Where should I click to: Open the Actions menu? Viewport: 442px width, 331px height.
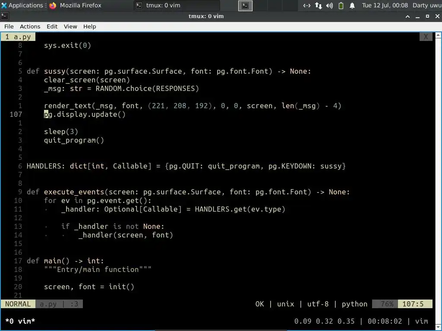point(30,26)
